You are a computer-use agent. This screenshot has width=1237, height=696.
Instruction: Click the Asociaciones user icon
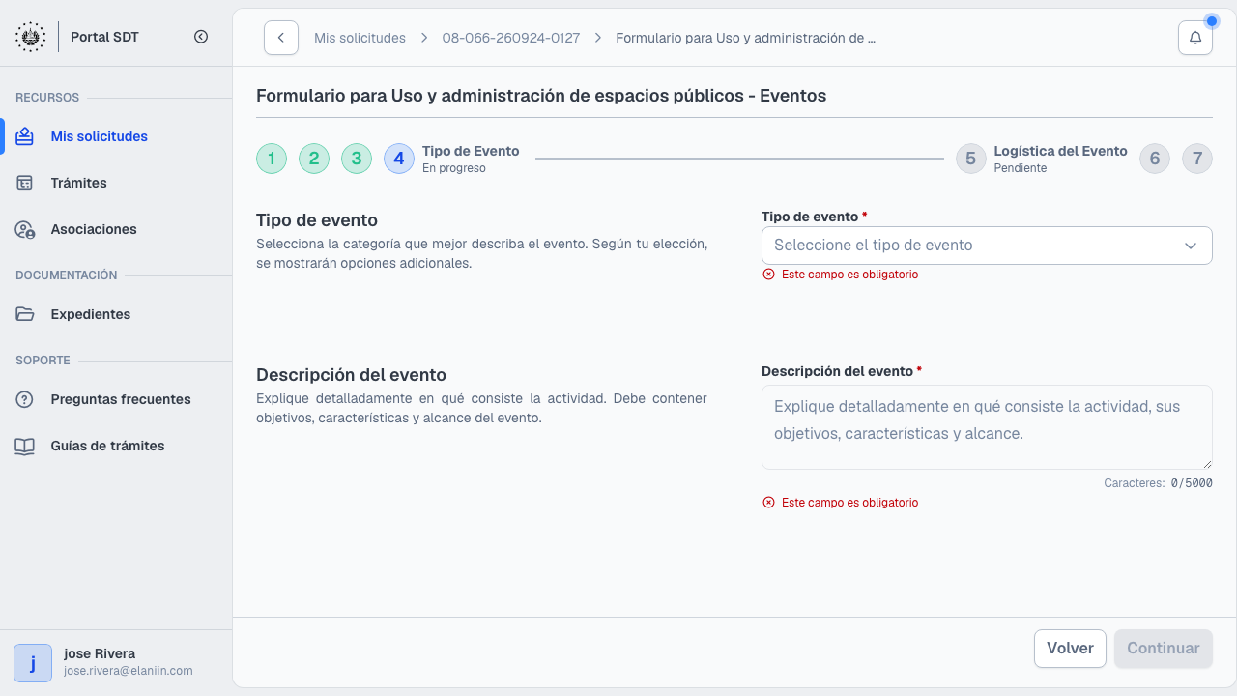pyautogui.click(x=25, y=229)
